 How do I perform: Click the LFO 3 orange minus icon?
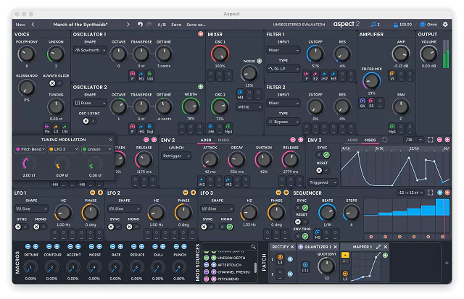click(x=278, y=193)
